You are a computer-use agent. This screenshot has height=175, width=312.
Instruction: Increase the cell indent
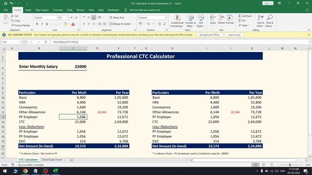click(x=104, y=24)
